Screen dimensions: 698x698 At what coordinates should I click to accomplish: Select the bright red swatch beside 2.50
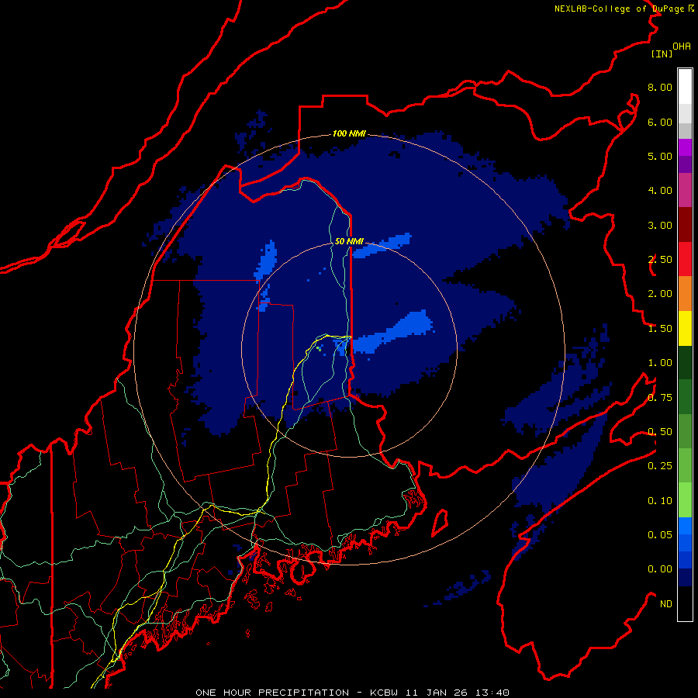point(685,259)
